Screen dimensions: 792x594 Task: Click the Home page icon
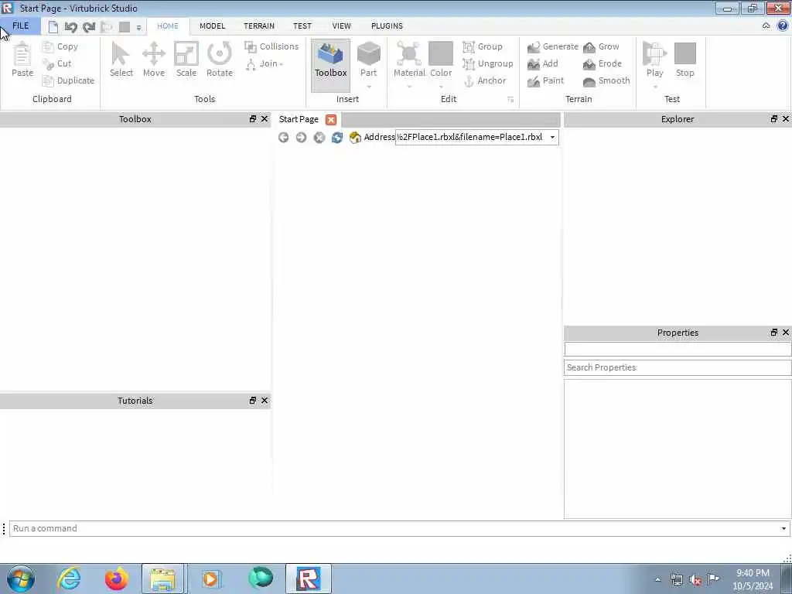click(355, 138)
